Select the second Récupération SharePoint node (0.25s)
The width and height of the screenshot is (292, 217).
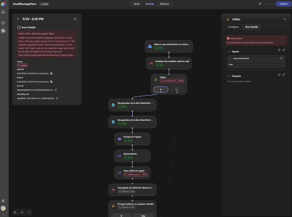coord(132,122)
